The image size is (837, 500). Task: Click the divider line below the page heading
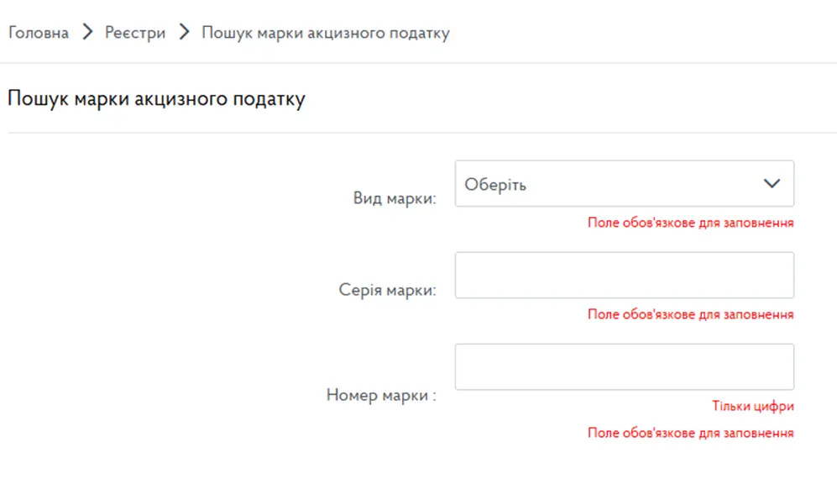(x=421, y=133)
